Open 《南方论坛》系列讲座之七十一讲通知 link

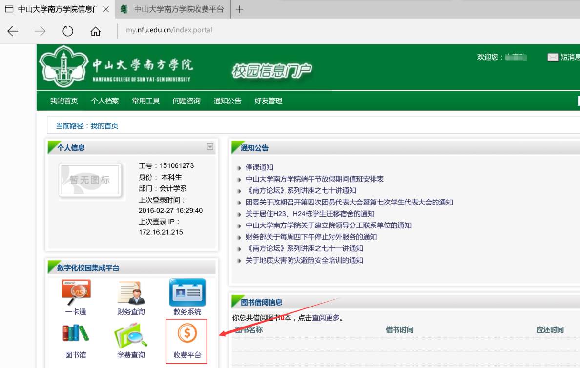point(305,248)
